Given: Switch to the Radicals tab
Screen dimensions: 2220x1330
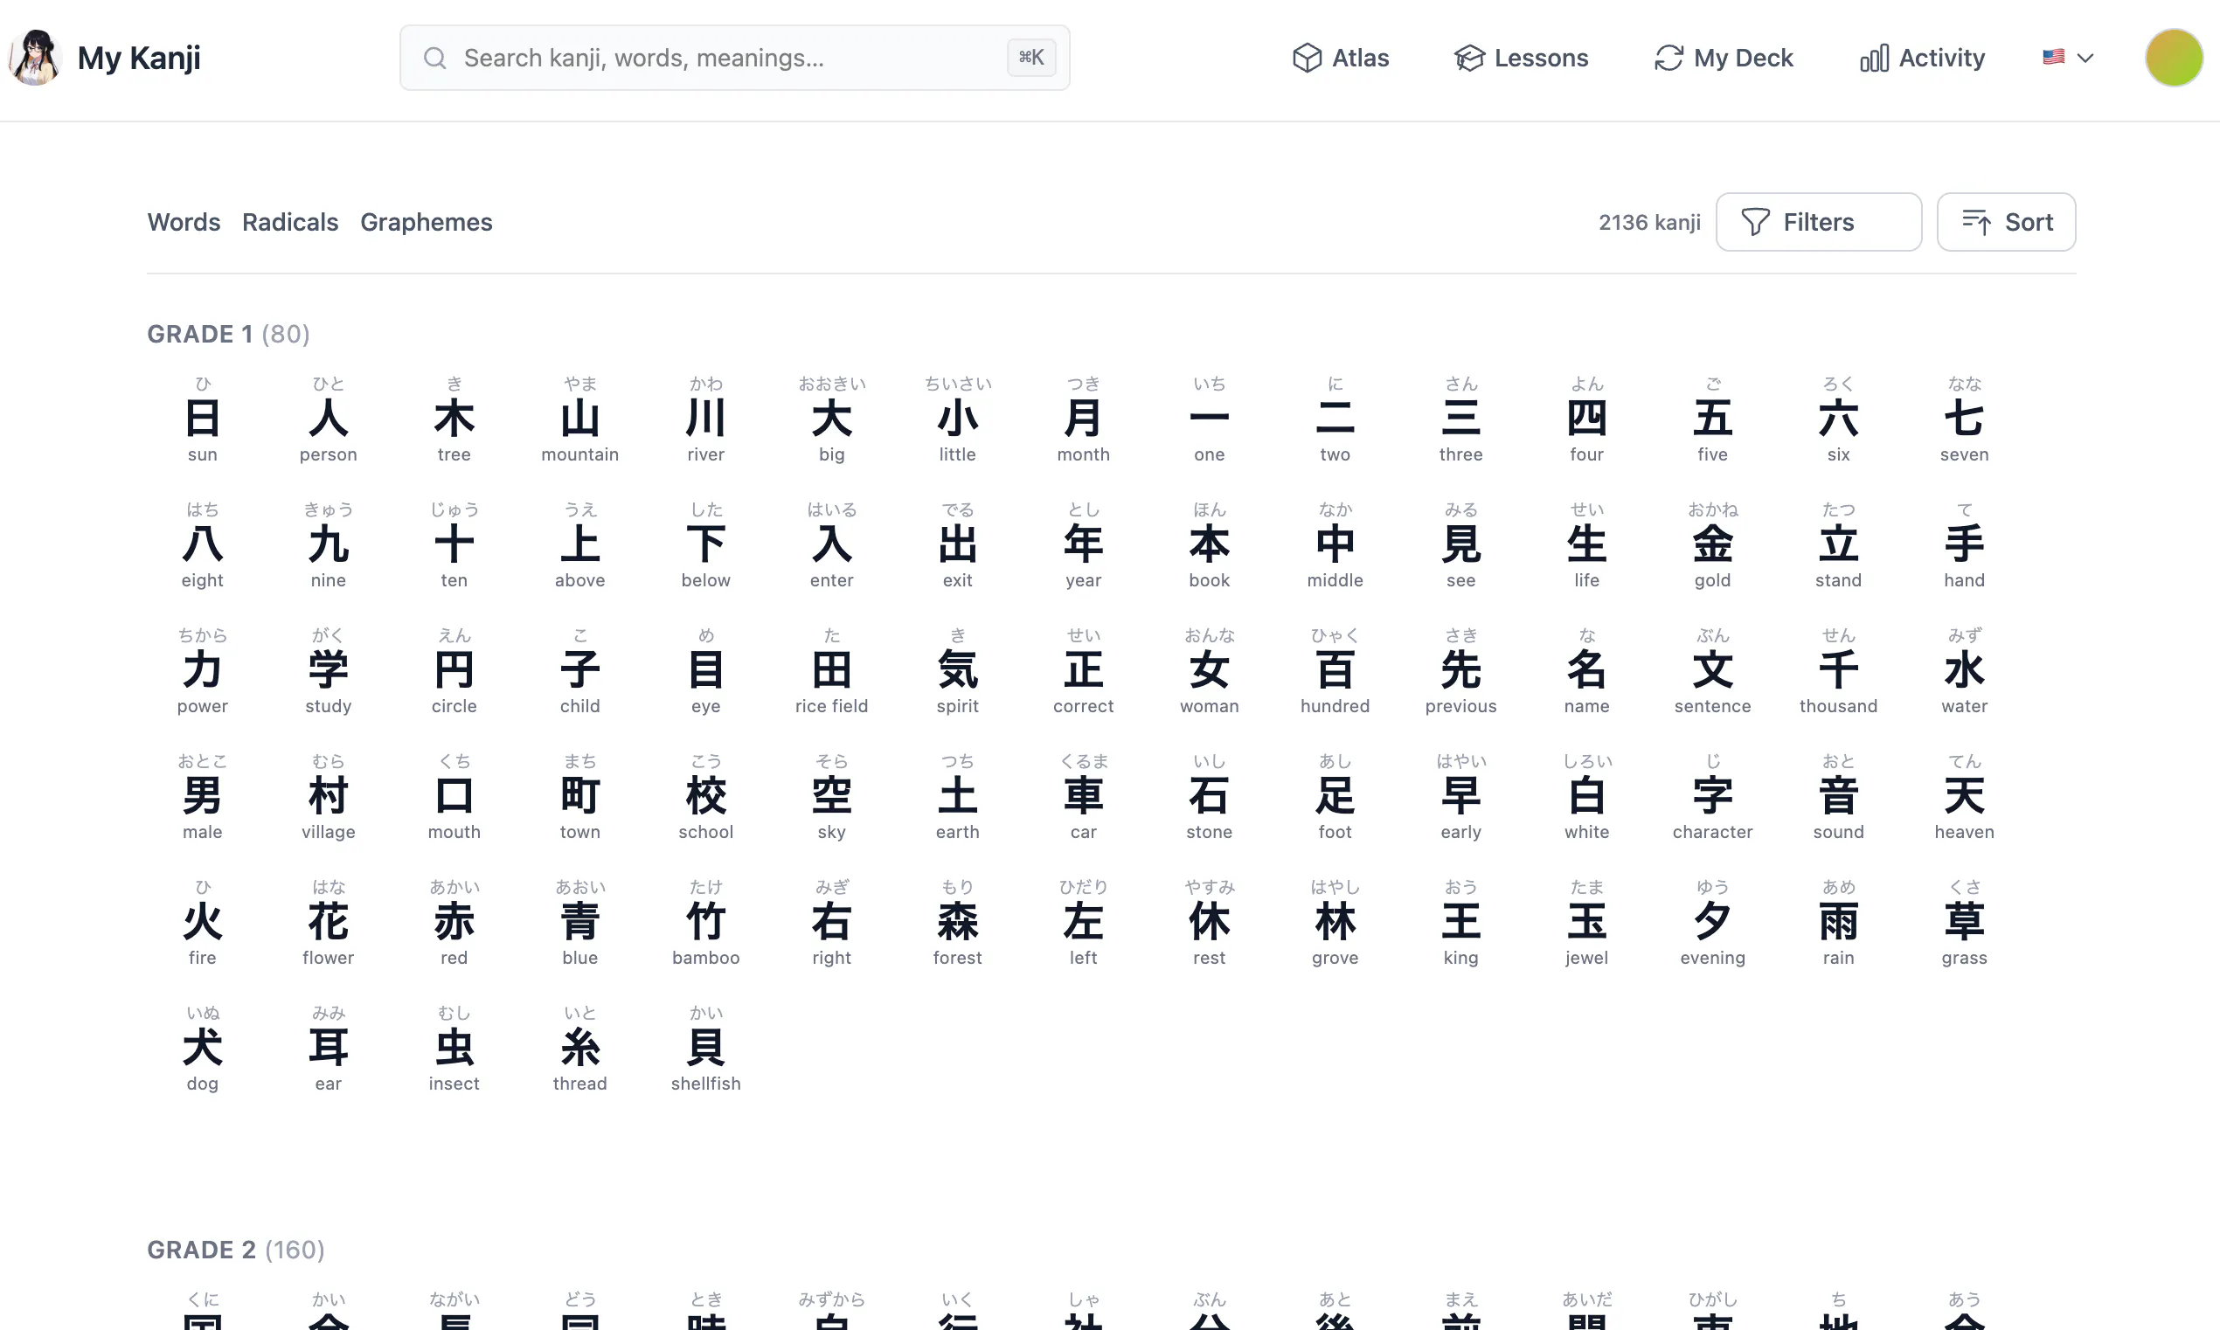Looking at the screenshot, I should coord(289,222).
